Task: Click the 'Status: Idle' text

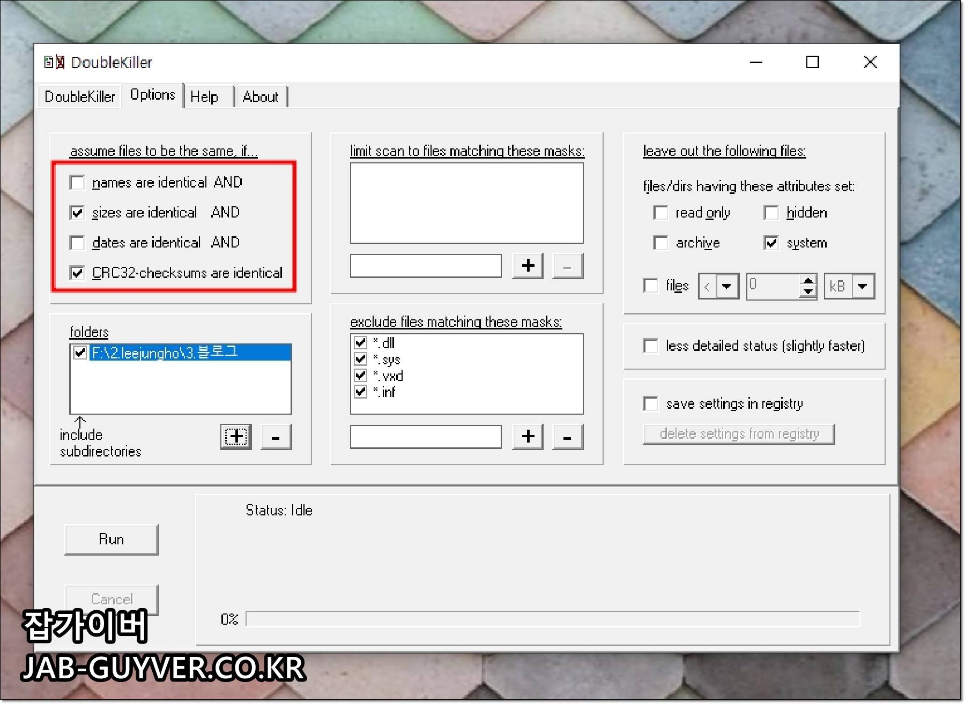Action: tap(279, 510)
